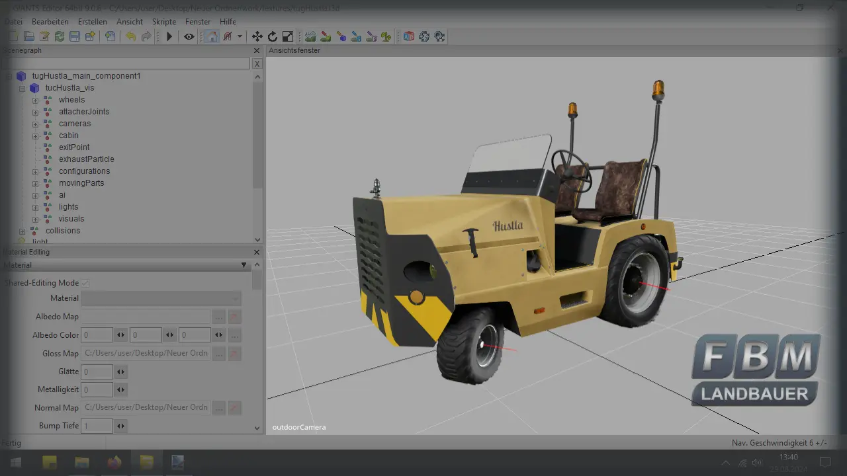Click the green reload arrows toolbar icon

pyautogui.click(x=60, y=36)
